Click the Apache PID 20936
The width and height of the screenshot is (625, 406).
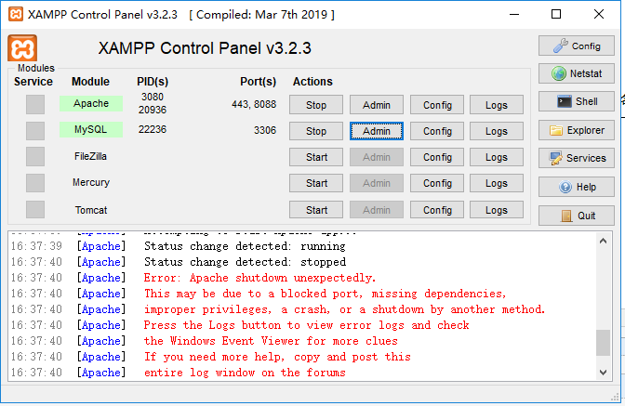click(153, 110)
